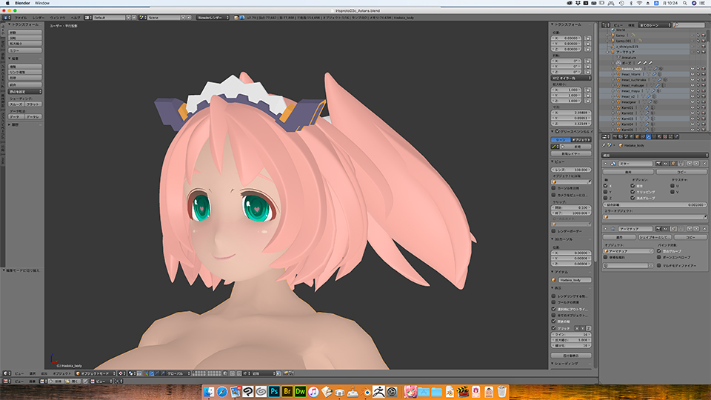Open the ファイル menu in Blender header
This screenshot has height=400, width=711.
point(21,18)
